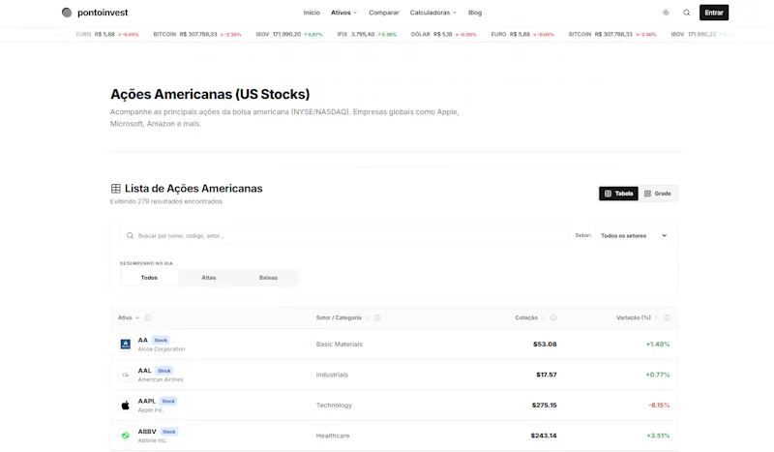Focus the Buscar por nome, código, setor field
The image size is (774, 452).
click(x=345, y=235)
